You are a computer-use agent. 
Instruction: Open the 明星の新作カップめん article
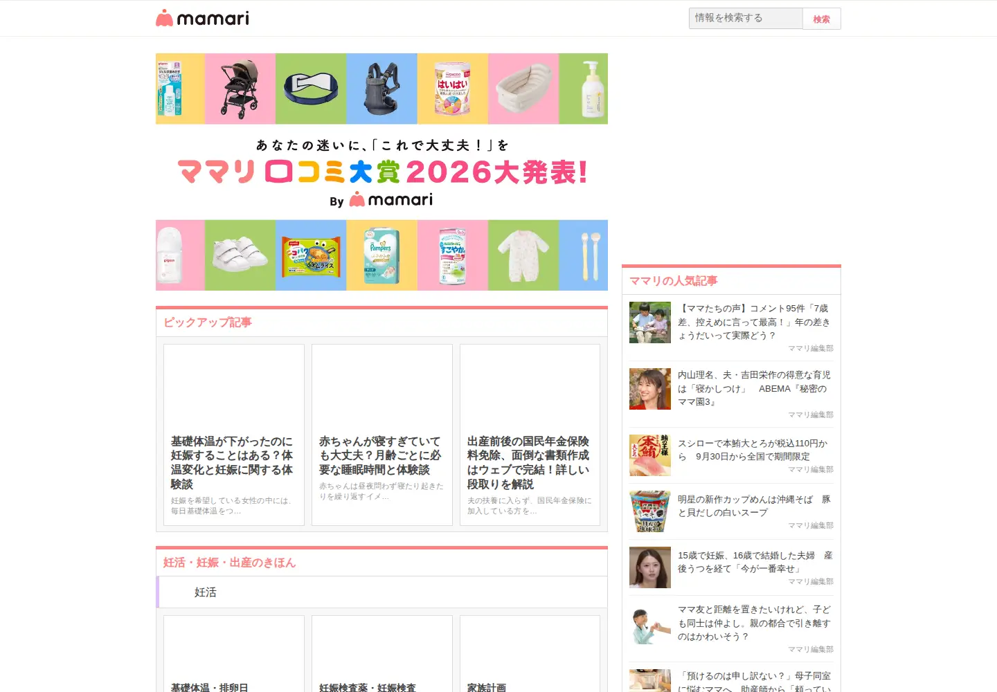coord(754,506)
